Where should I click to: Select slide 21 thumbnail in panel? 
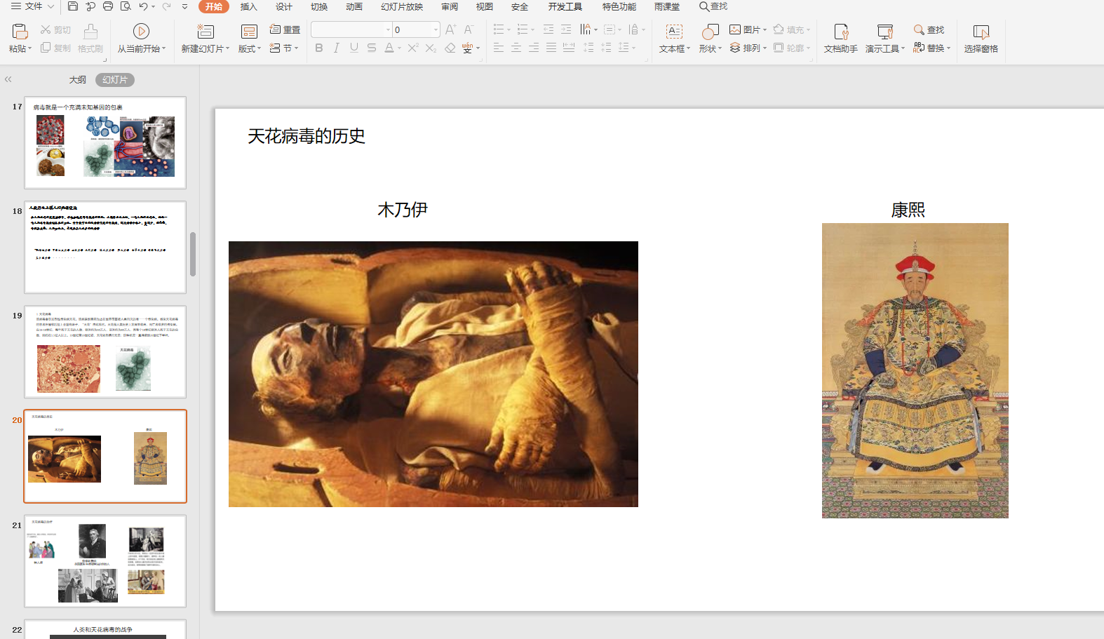(105, 561)
